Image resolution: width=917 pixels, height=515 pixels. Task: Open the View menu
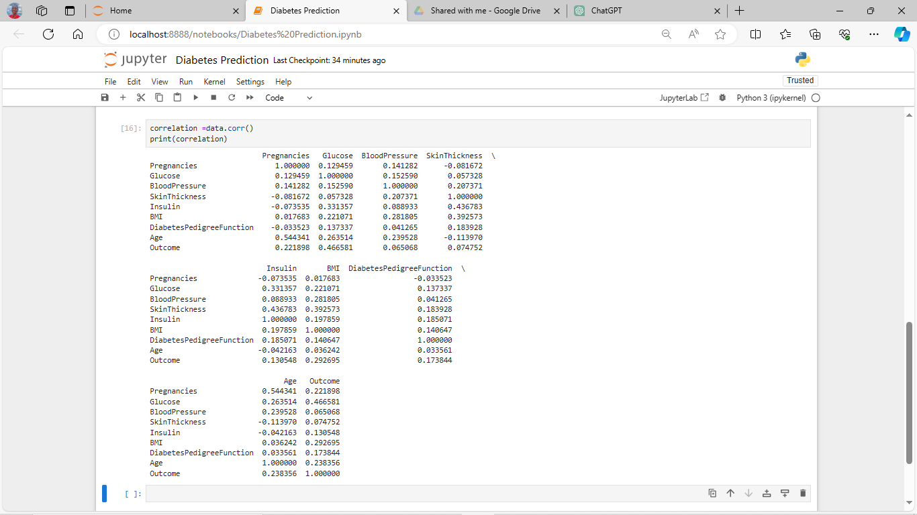pos(160,82)
